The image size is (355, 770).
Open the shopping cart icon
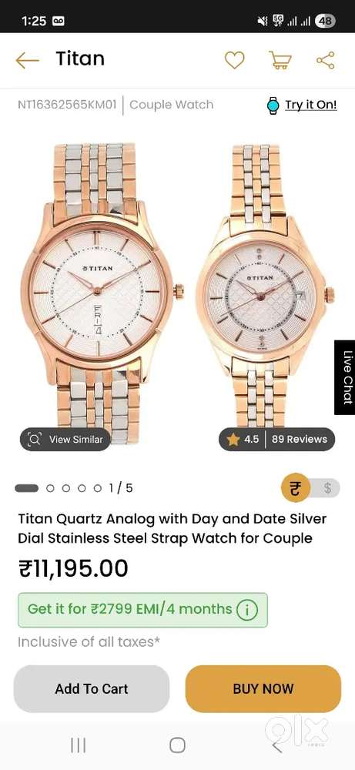coord(280,60)
